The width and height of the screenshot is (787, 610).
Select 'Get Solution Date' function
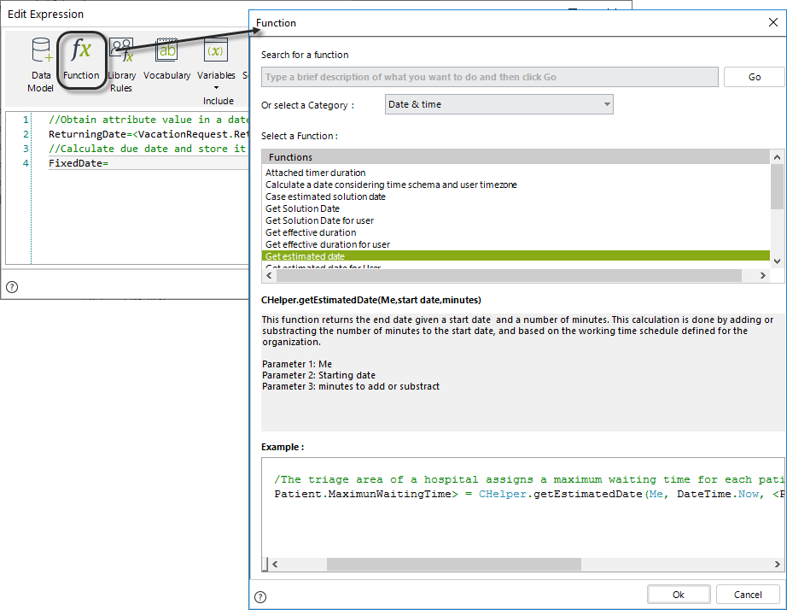click(x=302, y=208)
